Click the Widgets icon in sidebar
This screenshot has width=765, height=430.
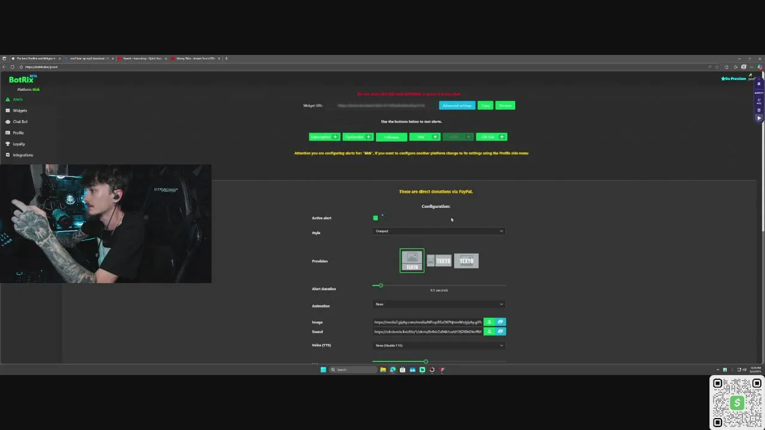8,110
